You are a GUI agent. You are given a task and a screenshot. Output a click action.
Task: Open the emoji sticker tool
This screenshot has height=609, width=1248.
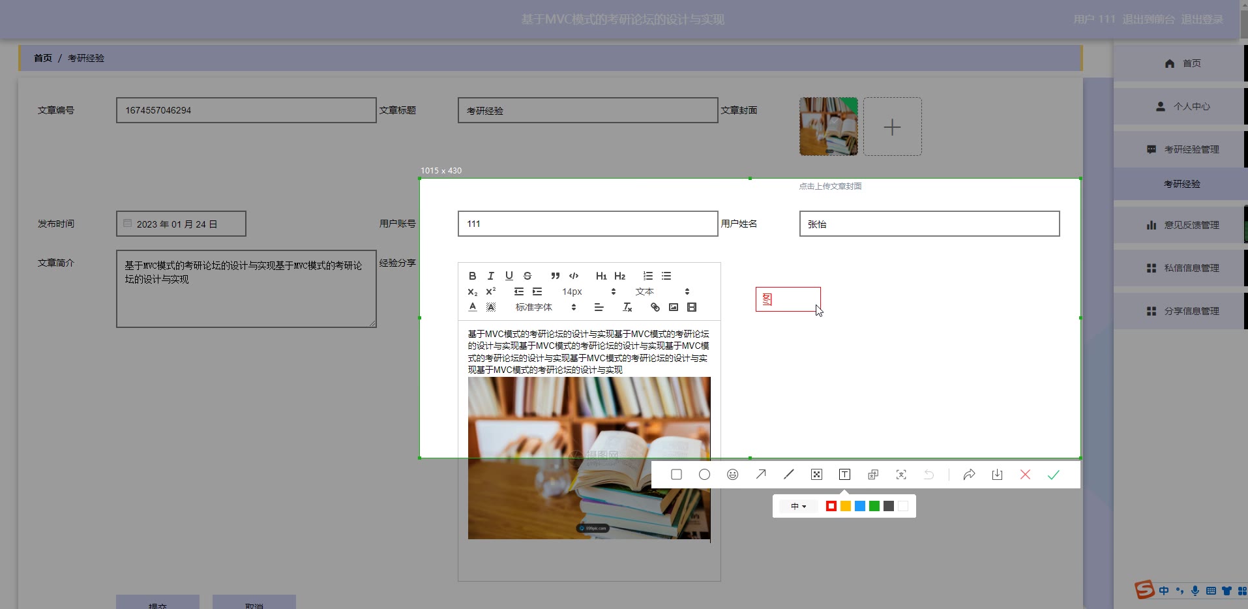(x=732, y=475)
